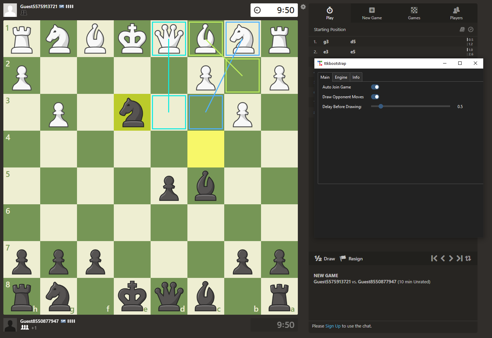
Task: Open the New Game tab
Action: point(372,13)
